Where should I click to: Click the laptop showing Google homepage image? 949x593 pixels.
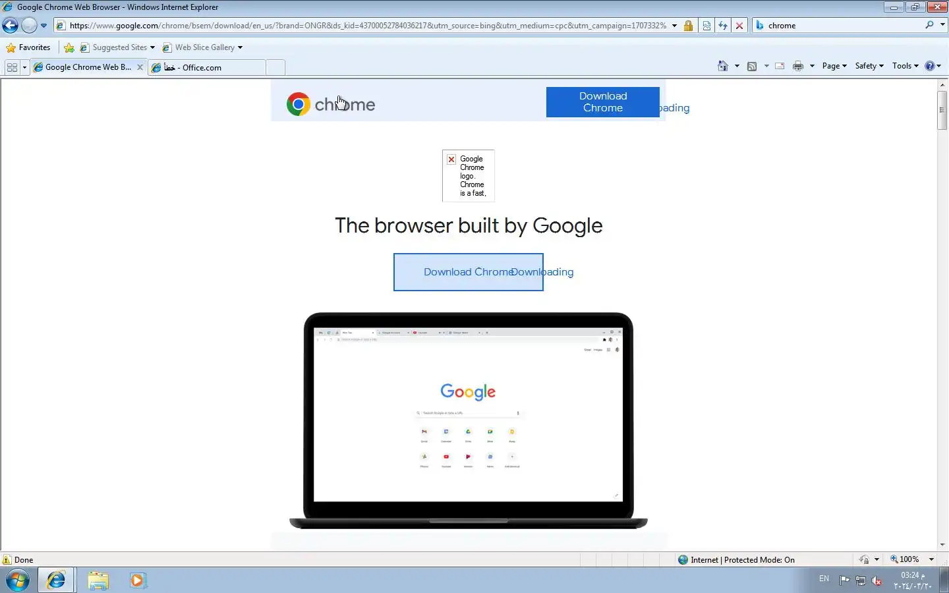469,420
